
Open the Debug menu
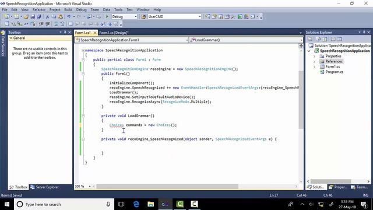(81, 10)
